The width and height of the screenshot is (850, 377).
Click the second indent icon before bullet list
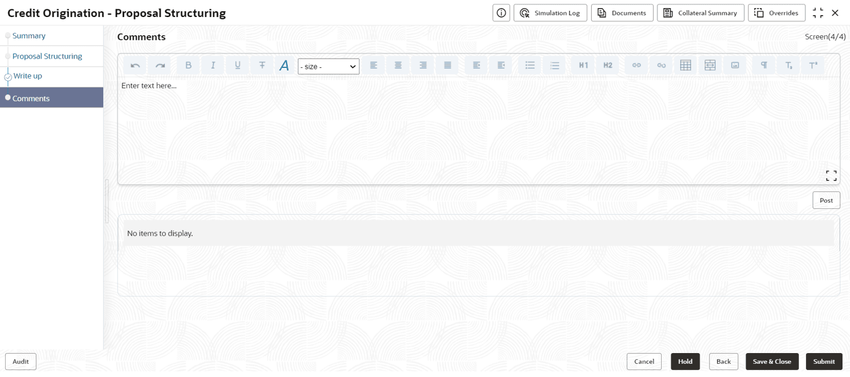[501, 65]
